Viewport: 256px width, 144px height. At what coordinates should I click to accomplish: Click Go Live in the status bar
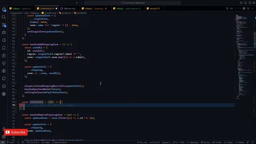(x=205, y=142)
